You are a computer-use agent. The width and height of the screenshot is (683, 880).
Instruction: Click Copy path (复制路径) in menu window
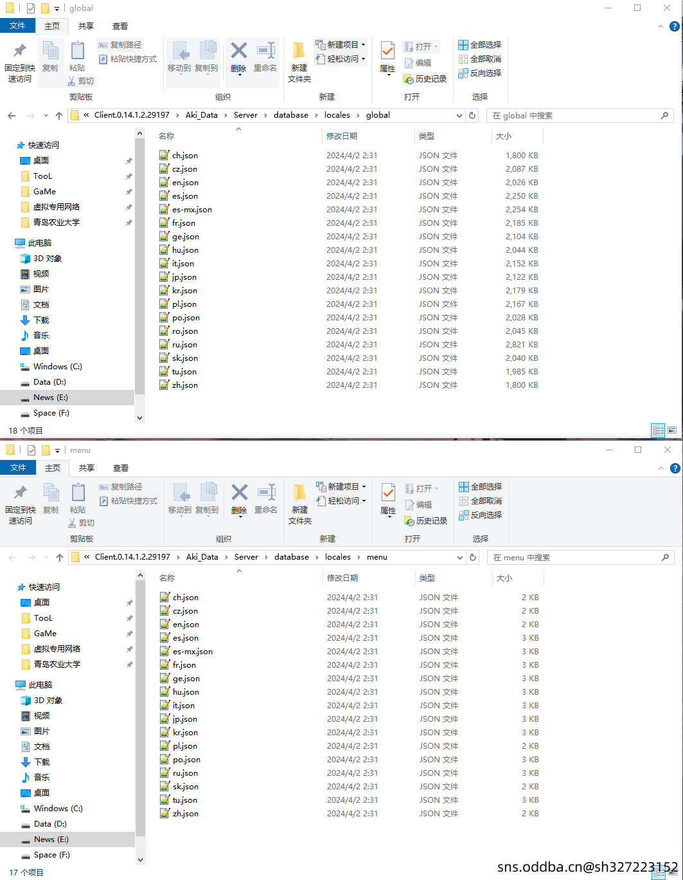121,487
